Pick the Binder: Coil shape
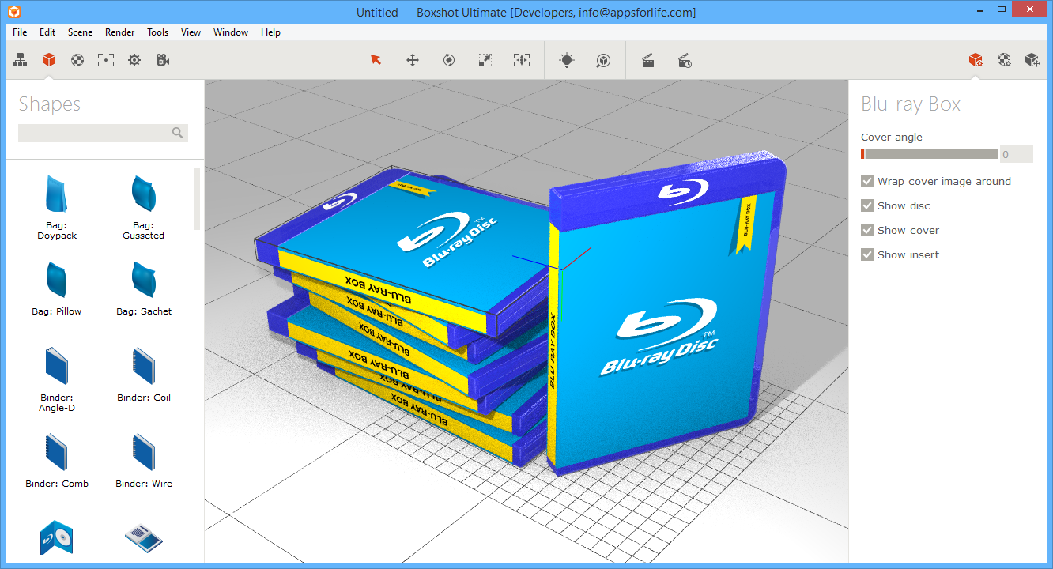 point(144,374)
